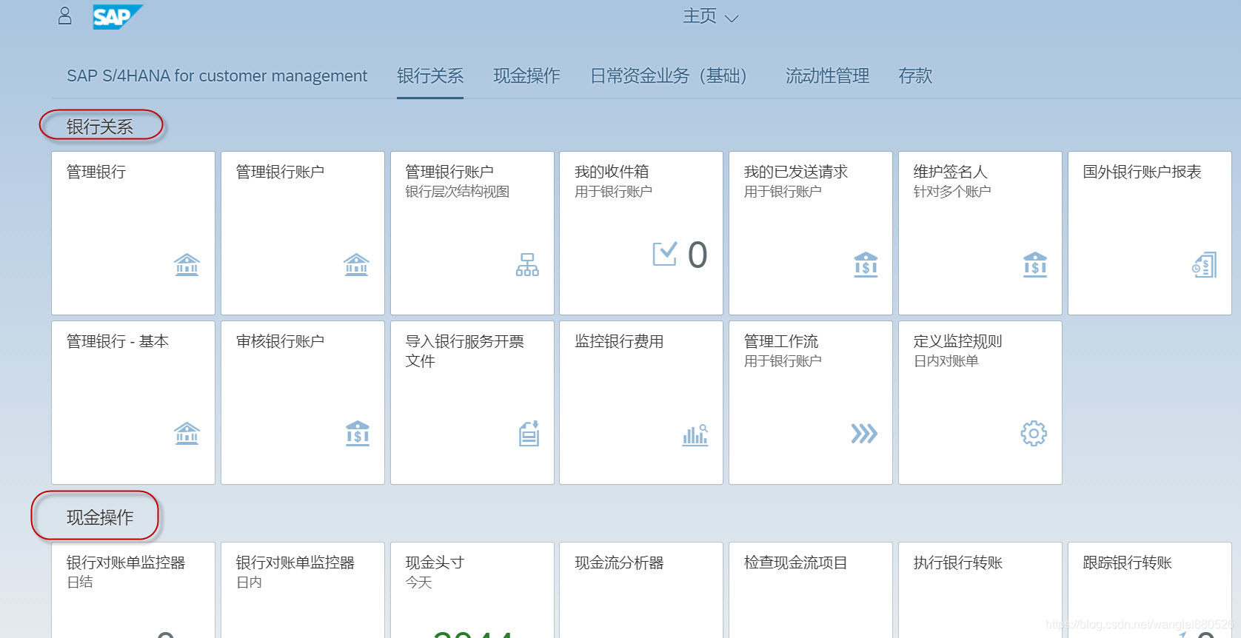Open the 审核银行账户 tile title

click(x=280, y=341)
